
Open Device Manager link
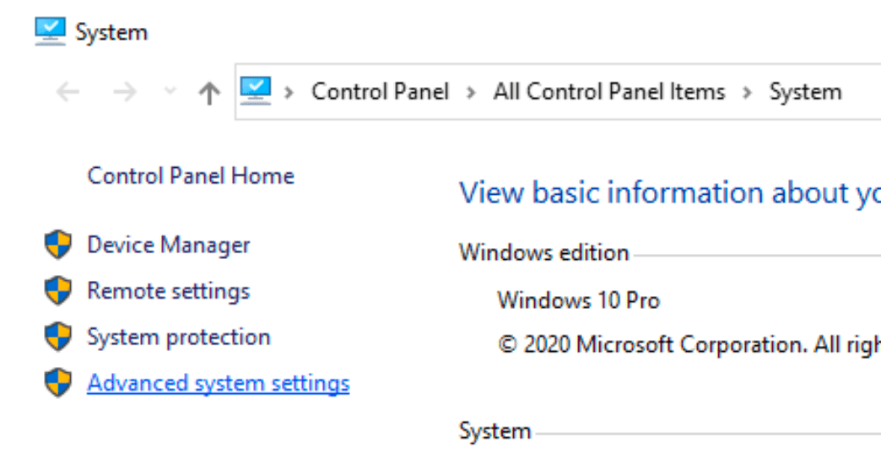[169, 245]
